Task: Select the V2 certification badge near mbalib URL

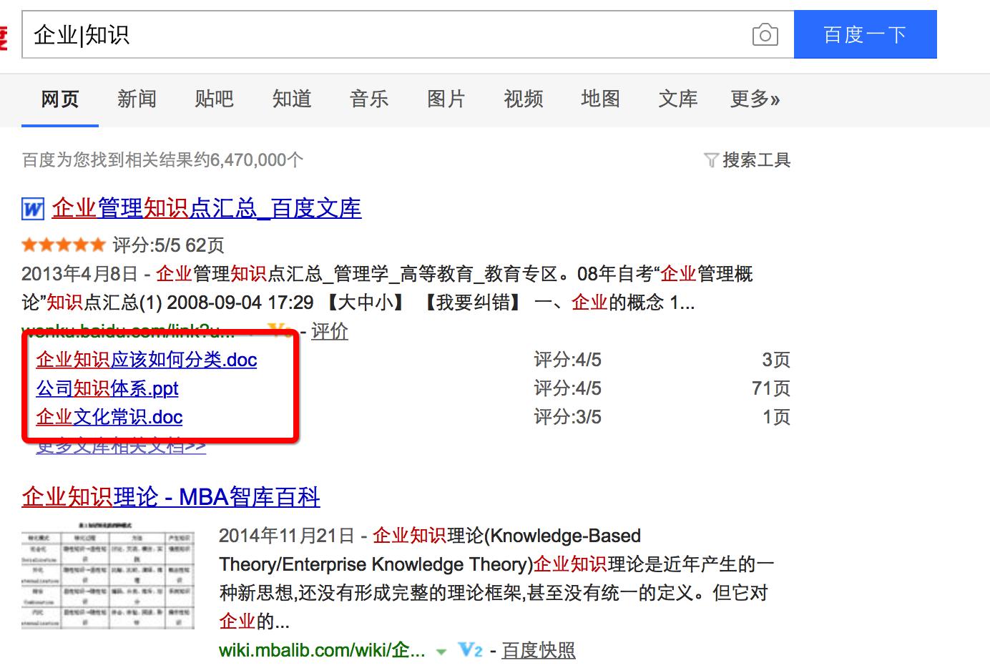Action: coord(470,650)
